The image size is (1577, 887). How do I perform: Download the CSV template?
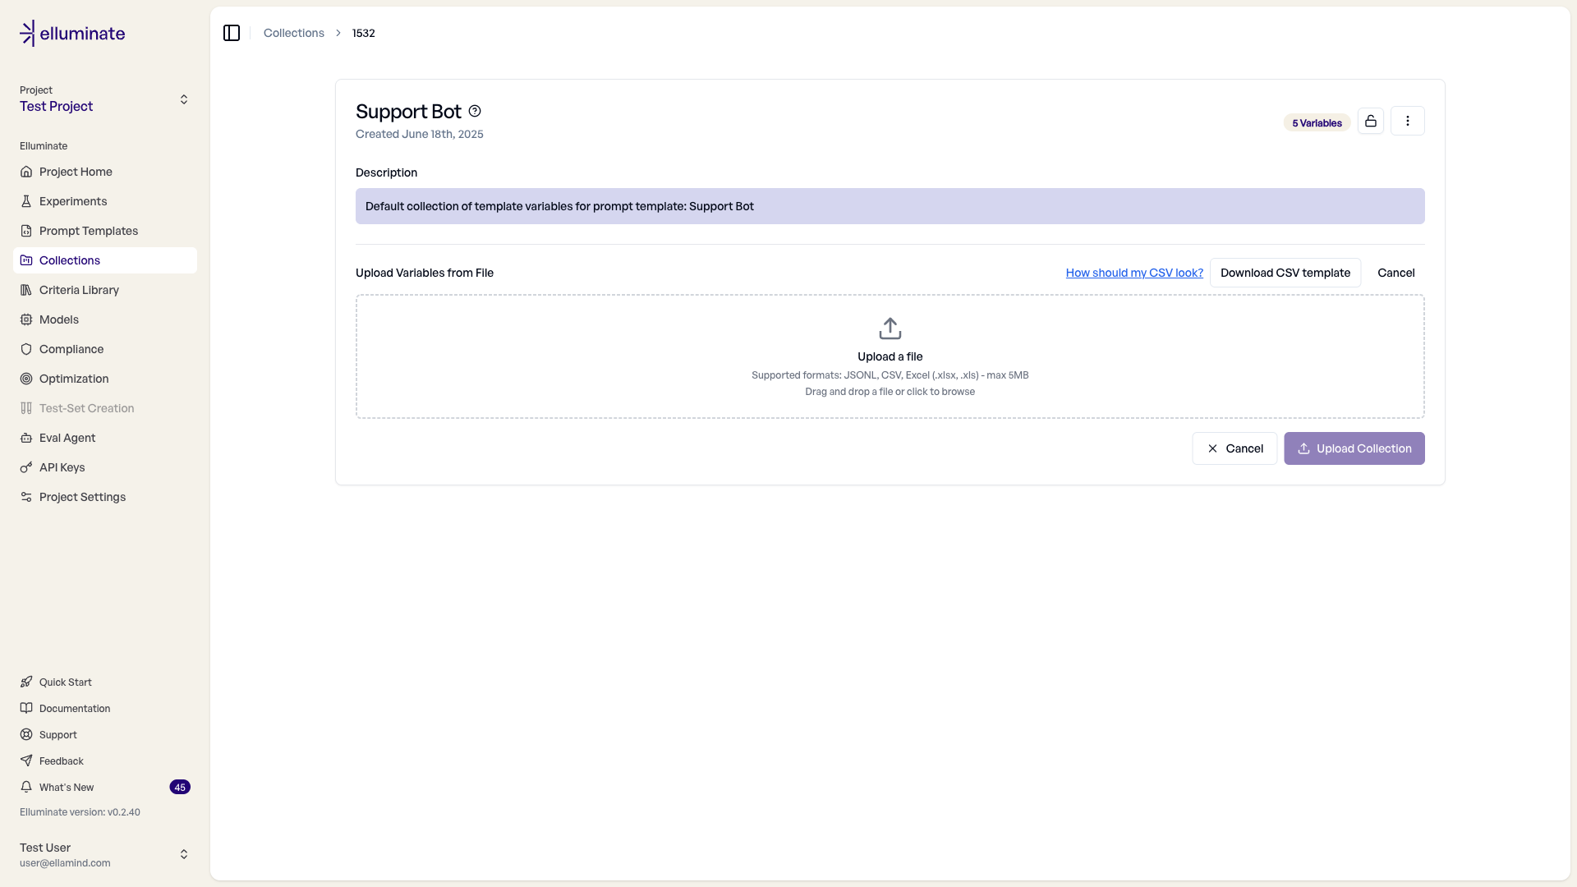pyautogui.click(x=1285, y=273)
